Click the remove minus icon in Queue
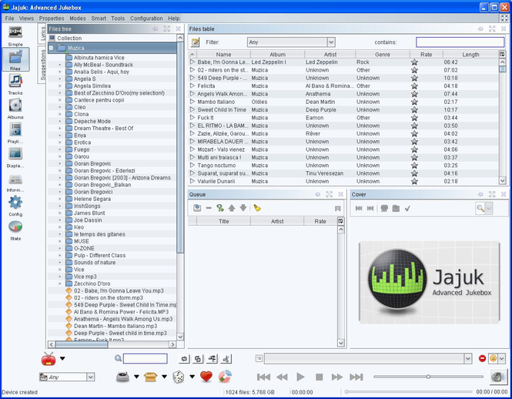The image size is (512, 399). [209, 208]
